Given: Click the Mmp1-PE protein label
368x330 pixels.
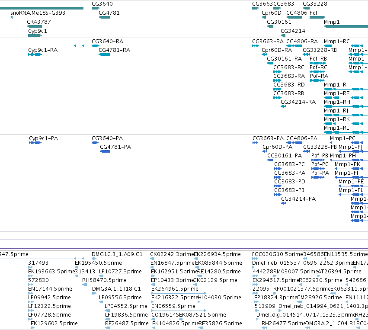Looking at the screenshot, I should (x=351, y=182).
